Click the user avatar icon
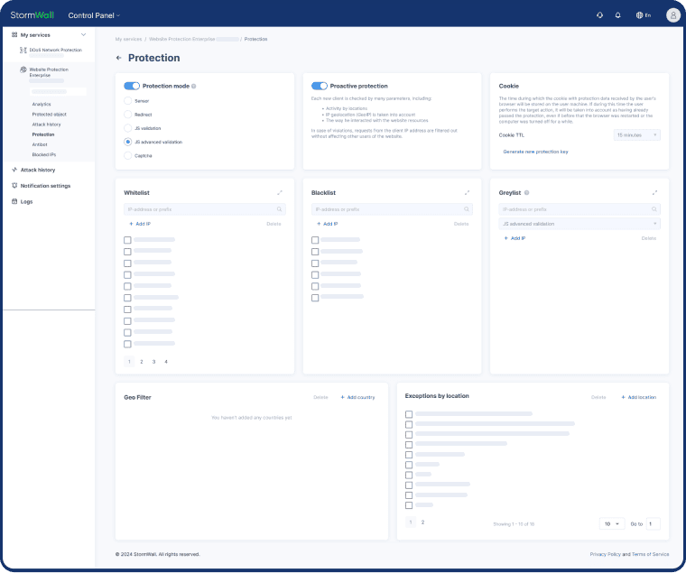Viewport: 686px width, 573px height. 672,15
